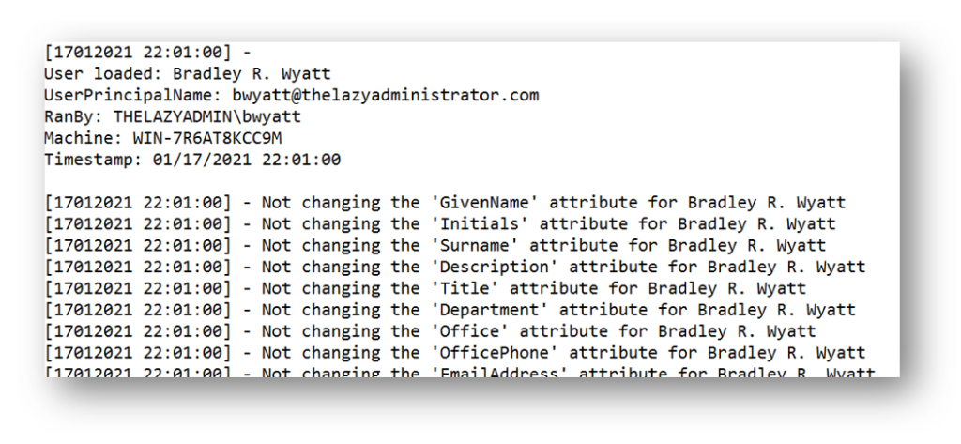Image resolution: width=961 pixels, height=444 pixels.
Task: Click the 'Description' attribute log entry
Action: point(455,268)
